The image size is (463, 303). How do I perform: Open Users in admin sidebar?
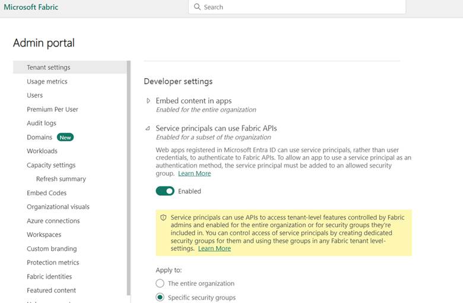click(34, 95)
